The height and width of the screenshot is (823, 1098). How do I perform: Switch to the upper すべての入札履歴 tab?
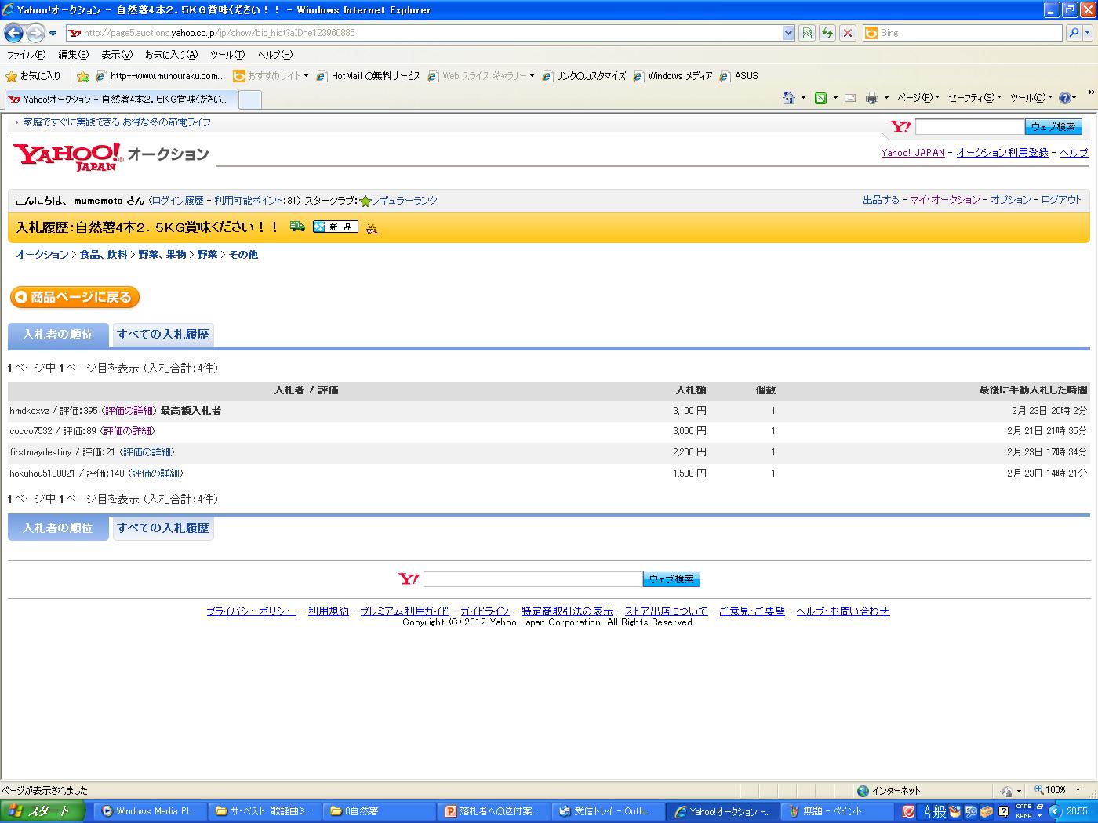(x=163, y=335)
